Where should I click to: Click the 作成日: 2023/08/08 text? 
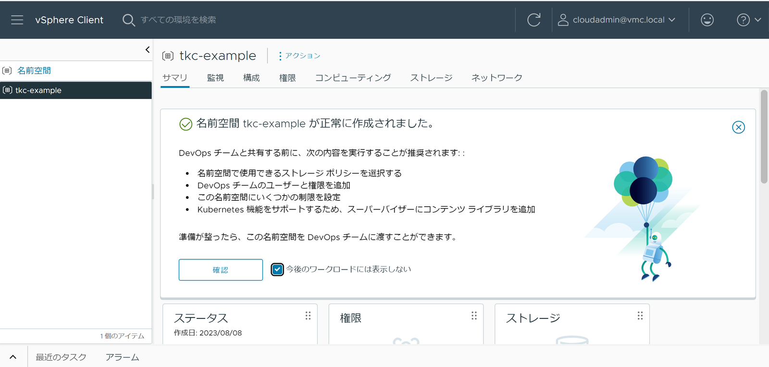pos(208,333)
